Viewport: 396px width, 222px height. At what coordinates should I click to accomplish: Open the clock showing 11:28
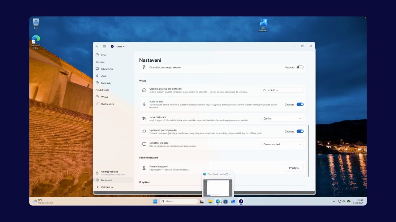358,201
